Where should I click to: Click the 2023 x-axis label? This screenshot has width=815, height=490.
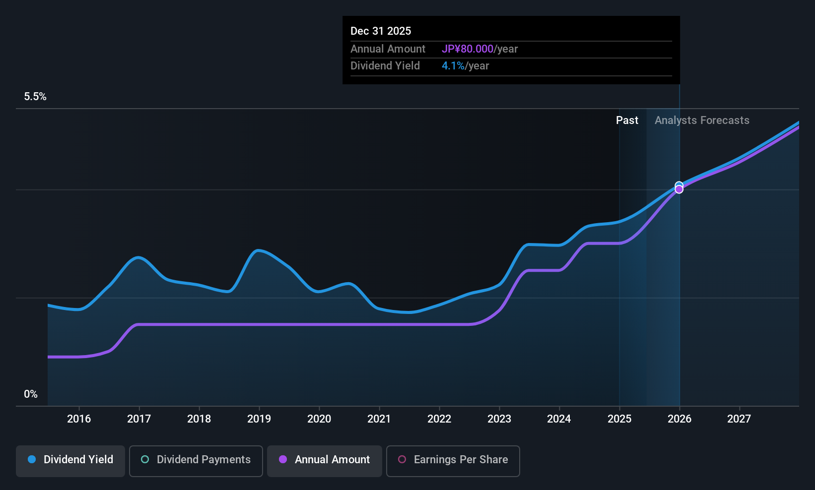coord(499,419)
